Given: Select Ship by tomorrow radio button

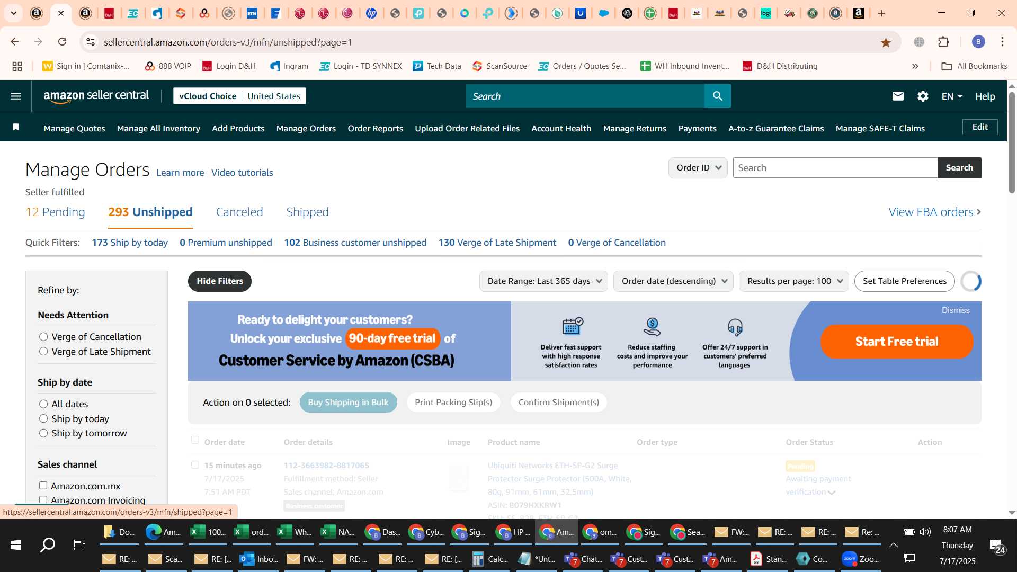Looking at the screenshot, I should tap(43, 433).
